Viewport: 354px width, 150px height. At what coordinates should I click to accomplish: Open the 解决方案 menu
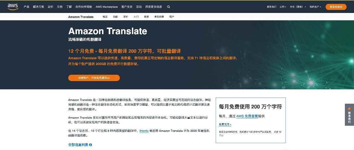38,7
